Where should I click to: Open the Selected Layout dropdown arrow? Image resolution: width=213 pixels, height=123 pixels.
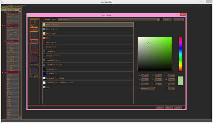pos(158,20)
